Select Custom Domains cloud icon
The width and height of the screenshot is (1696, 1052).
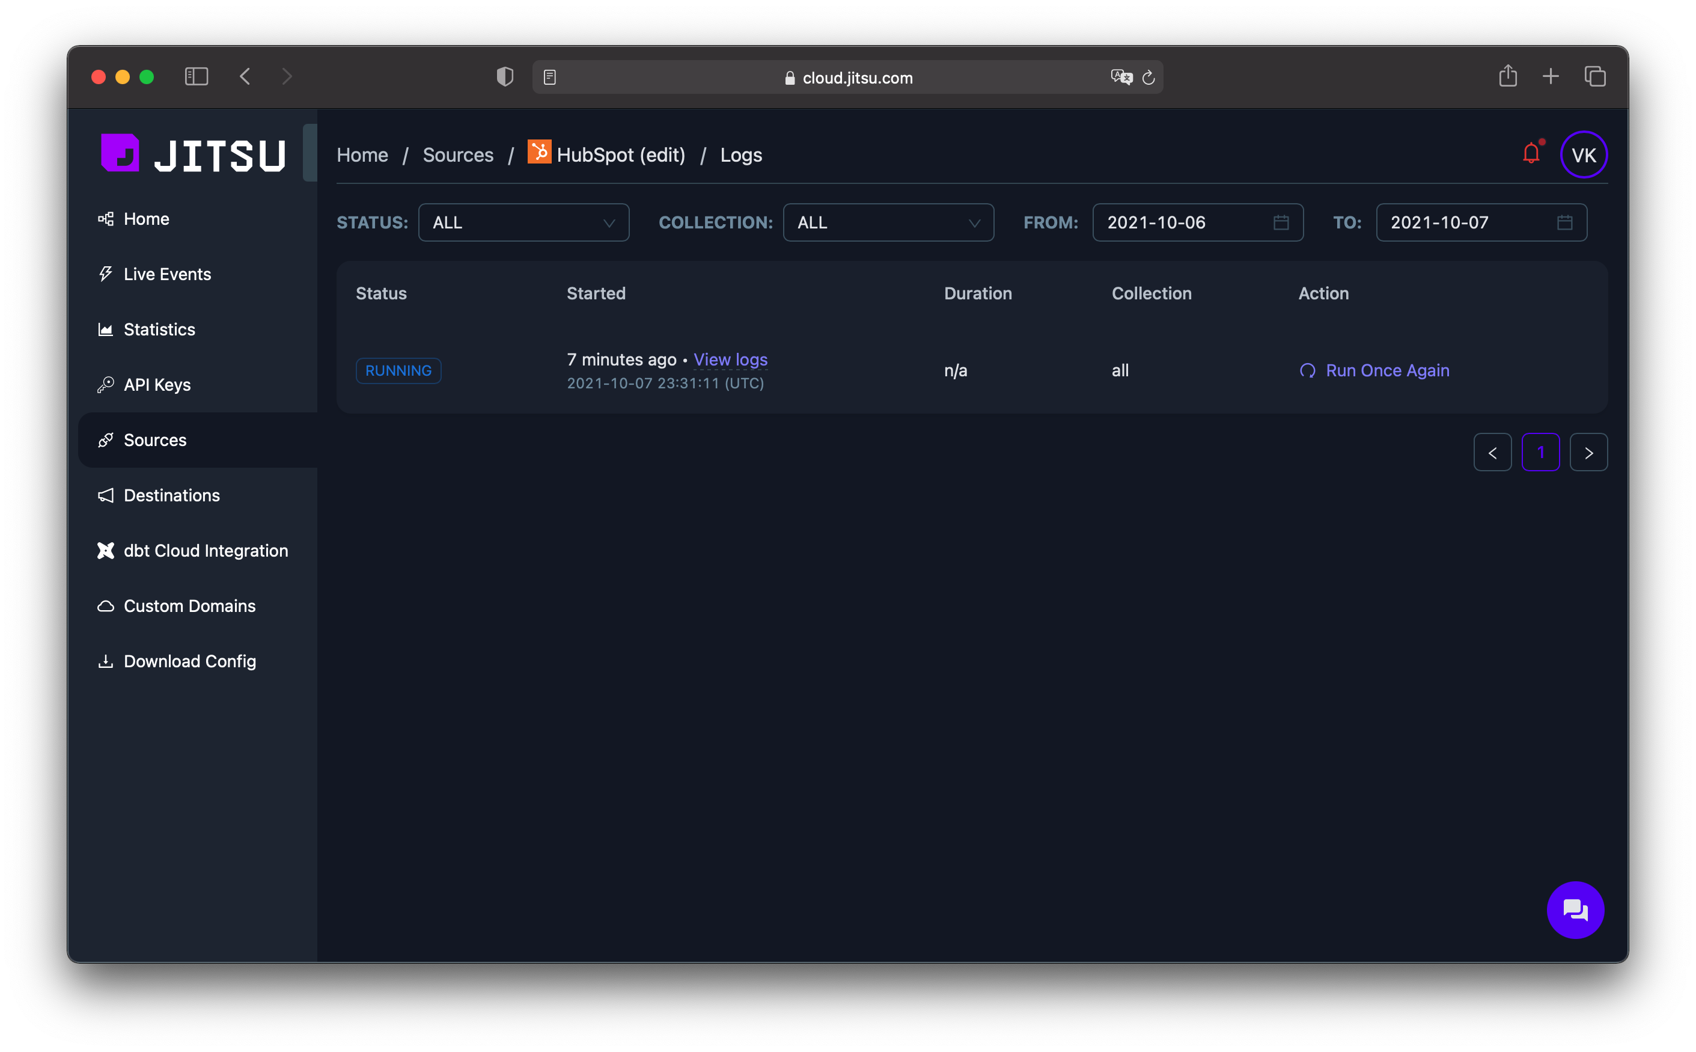coord(106,605)
